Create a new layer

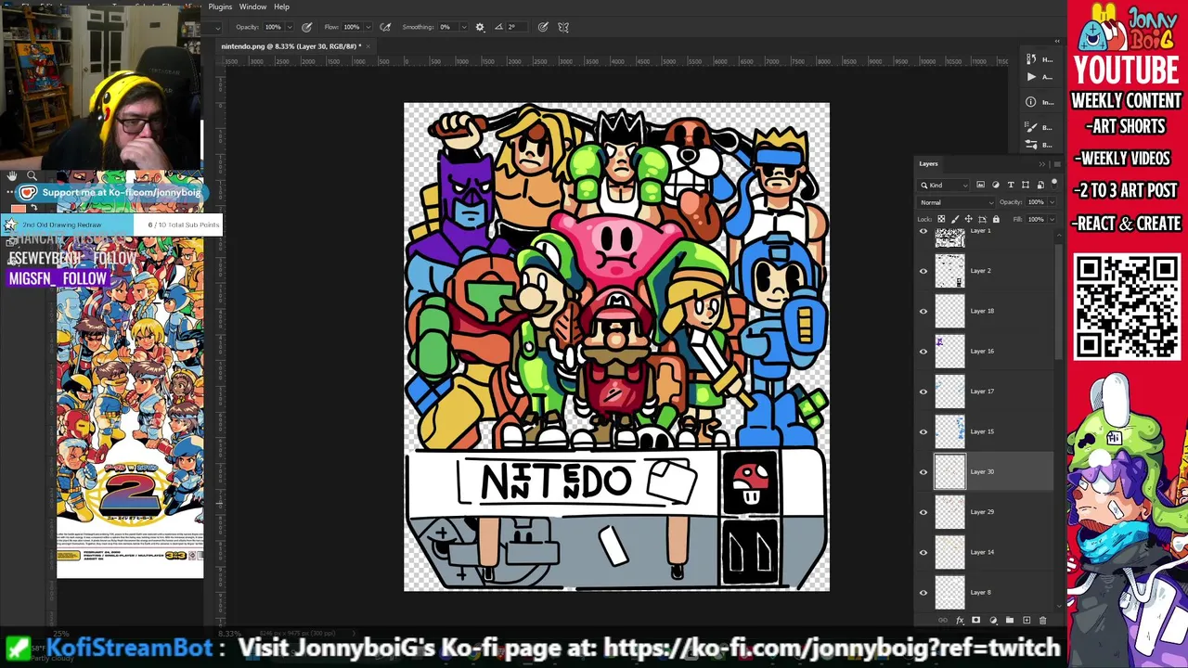[x=1027, y=621]
